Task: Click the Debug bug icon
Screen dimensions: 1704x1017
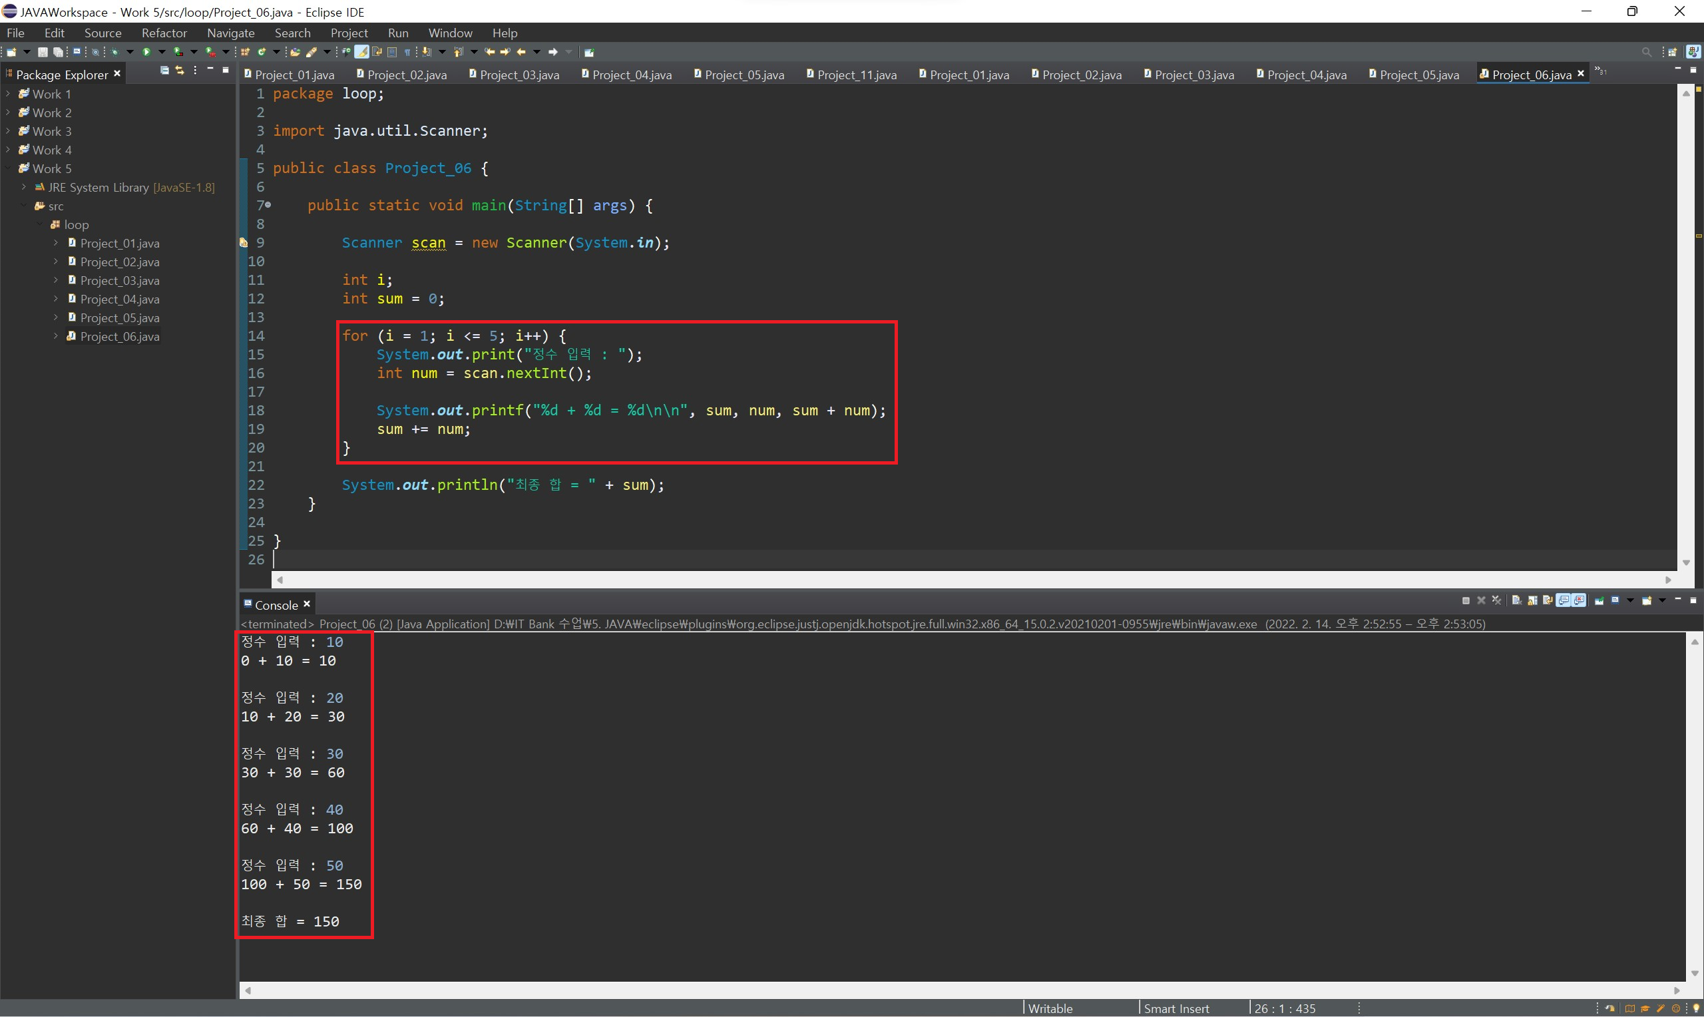Action: tap(114, 52)
